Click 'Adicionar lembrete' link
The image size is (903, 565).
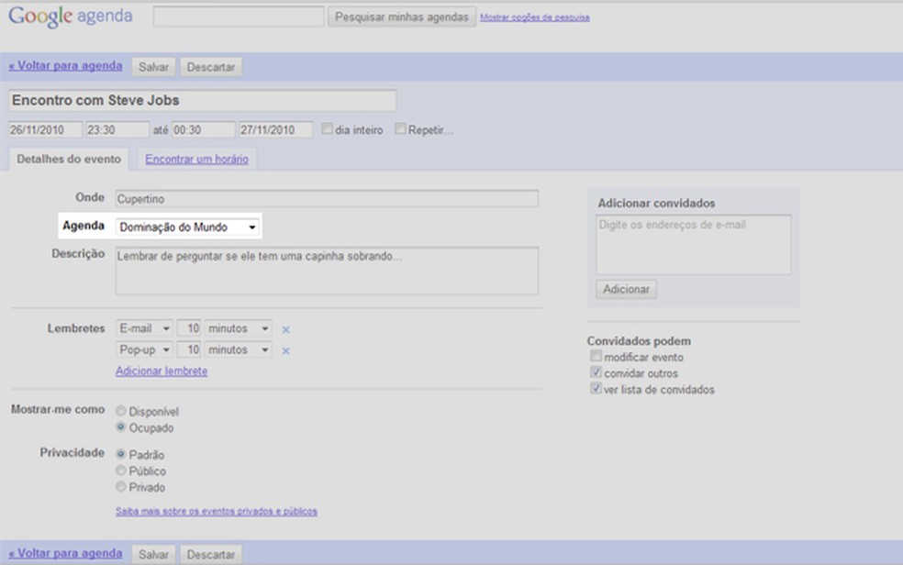[x=162, y=371]
